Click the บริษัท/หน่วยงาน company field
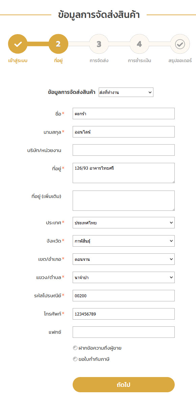196x399 pixels. [124, 150]
